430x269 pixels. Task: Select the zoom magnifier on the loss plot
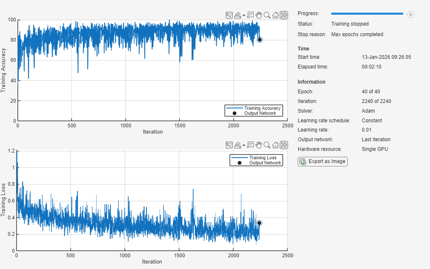(x=267, y=145)
